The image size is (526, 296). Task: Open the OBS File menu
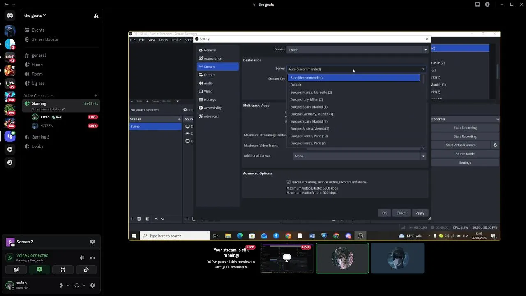coord(133,40)
